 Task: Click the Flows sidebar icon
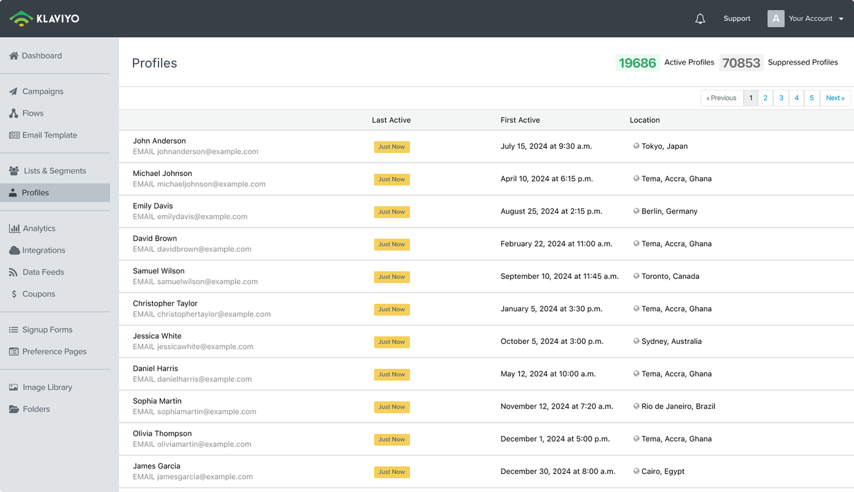pos(14,113)
